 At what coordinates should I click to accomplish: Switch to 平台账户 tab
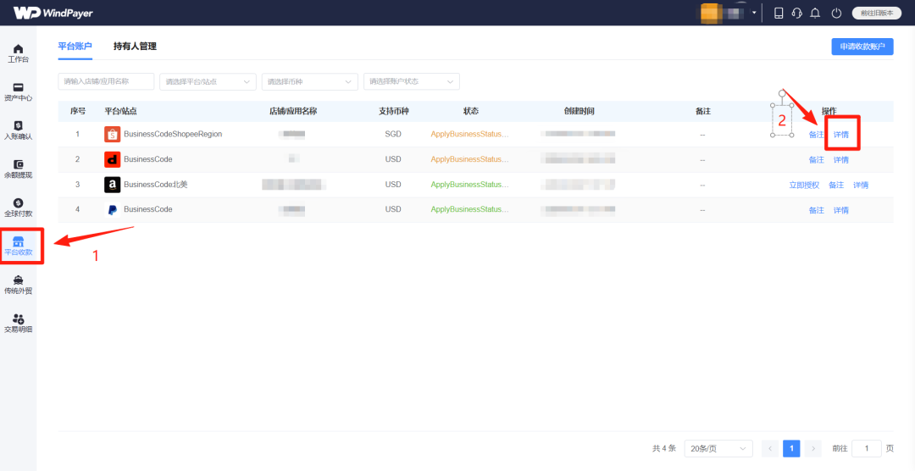[x=75, y=46]
